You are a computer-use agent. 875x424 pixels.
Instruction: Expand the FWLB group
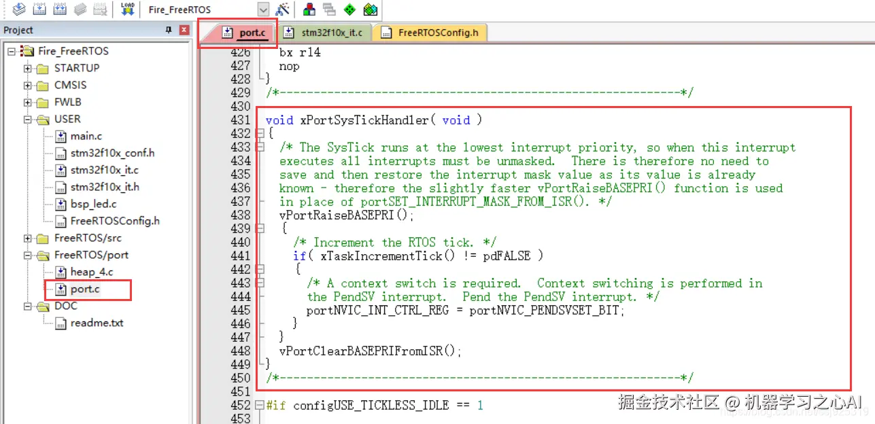[x=28, y=102]
